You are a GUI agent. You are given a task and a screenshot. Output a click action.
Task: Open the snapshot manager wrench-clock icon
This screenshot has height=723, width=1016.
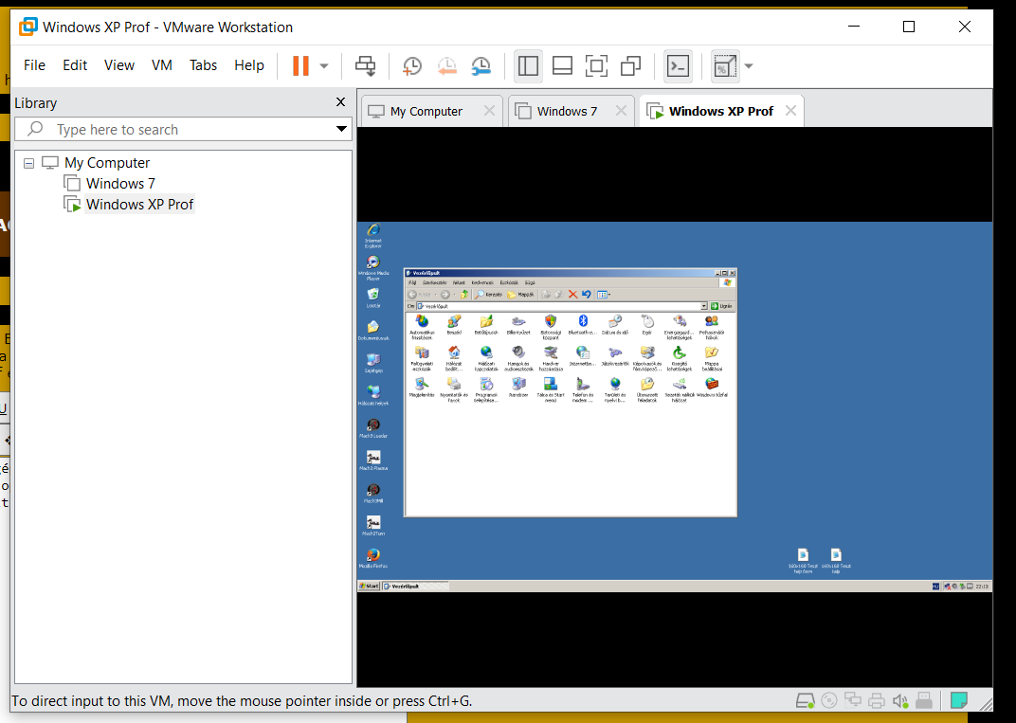click(x=481, y=65)
